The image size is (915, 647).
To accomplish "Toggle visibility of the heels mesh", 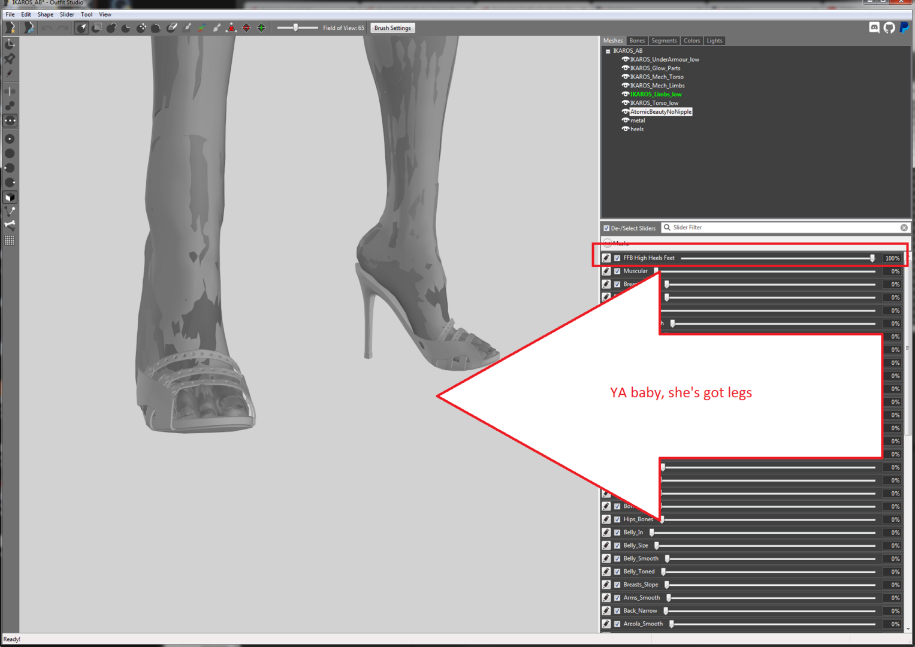I will [625, 129].
